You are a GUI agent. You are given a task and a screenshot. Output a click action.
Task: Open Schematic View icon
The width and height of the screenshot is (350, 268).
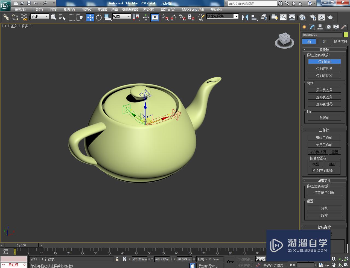[292, 17]
